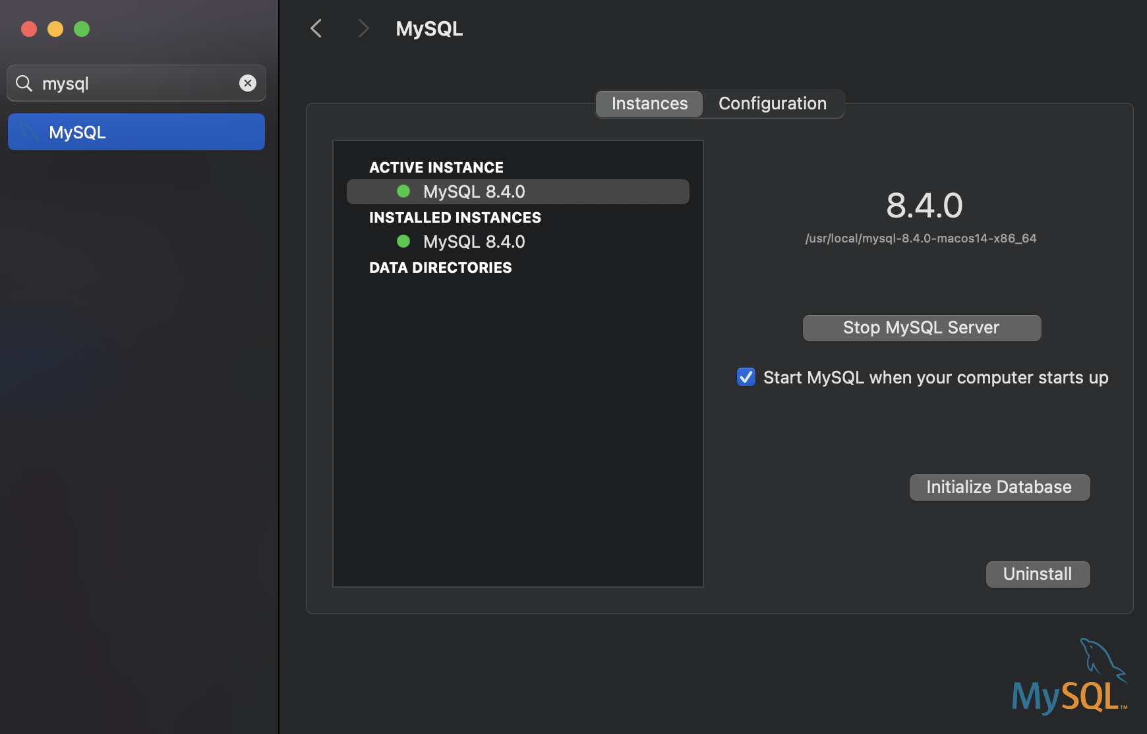This screenshot has width=1147, height=734.
Task: Clear the search field with the X icon
Action: [248, 83]
